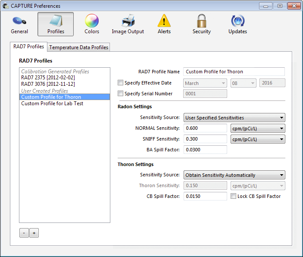
Task: Click the CAPTURE app icon in title bar
Action: (x=6, y=6)
